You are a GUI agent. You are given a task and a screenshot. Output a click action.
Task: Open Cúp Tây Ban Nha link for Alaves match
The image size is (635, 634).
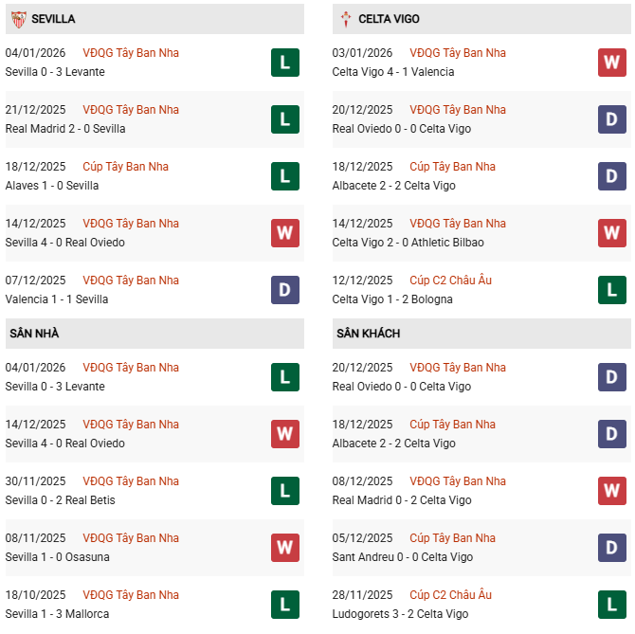pyautogui.click(x=125, y=167)
